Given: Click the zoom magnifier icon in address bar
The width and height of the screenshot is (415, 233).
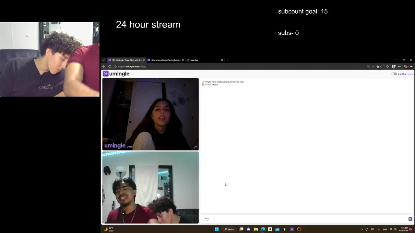Looking at the screenshot, I should [368, 66].
